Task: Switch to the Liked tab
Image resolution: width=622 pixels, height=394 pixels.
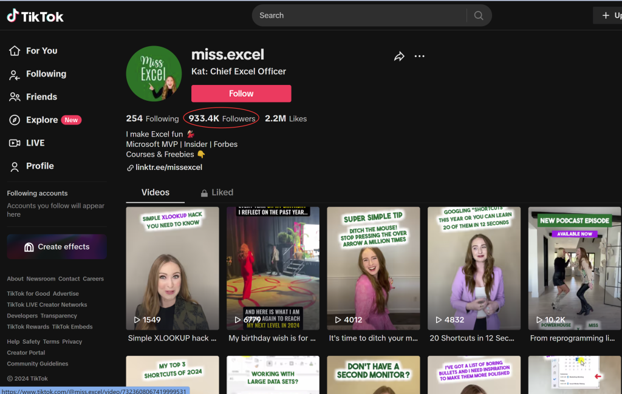Action: point(217,192)
